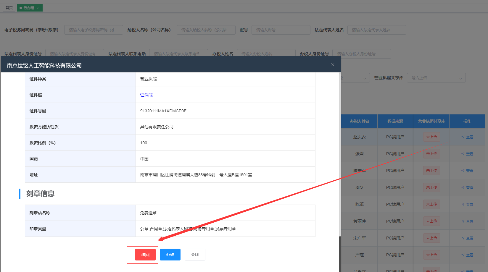Click the 证件种类 value 营业执照
The image size is (488, 272).
click(x=149, y=79)
